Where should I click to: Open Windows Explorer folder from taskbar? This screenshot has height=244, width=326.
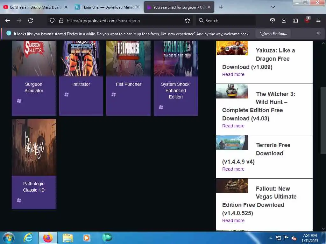(x=68, y=238)
